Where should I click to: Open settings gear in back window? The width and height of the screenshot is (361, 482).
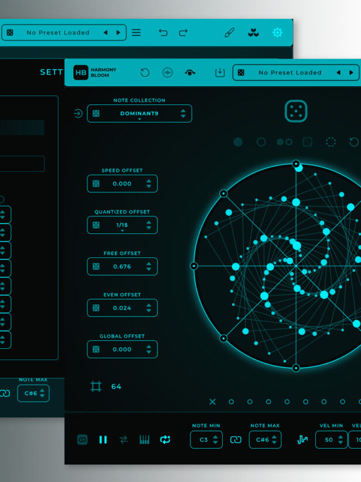(277, 32)
